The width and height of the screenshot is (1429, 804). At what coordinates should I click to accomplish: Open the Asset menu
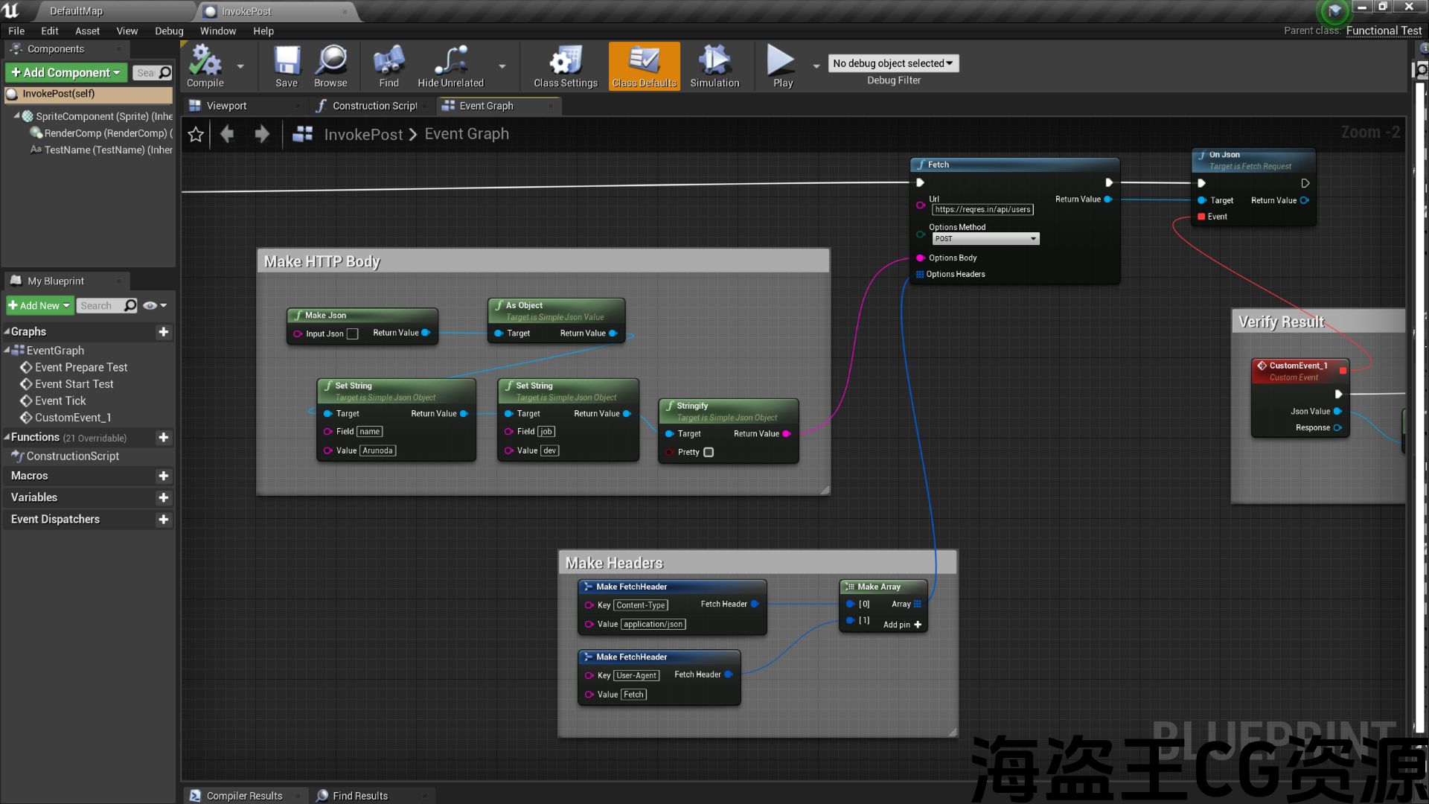87,31
